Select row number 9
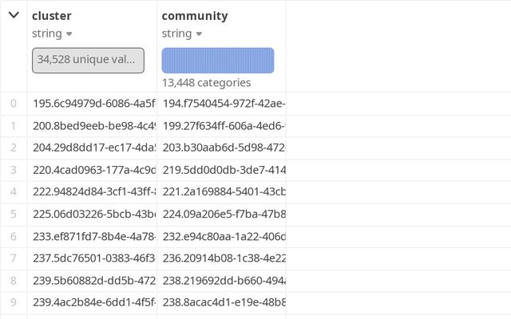The image size is (511, 319). tap(13, 302)
